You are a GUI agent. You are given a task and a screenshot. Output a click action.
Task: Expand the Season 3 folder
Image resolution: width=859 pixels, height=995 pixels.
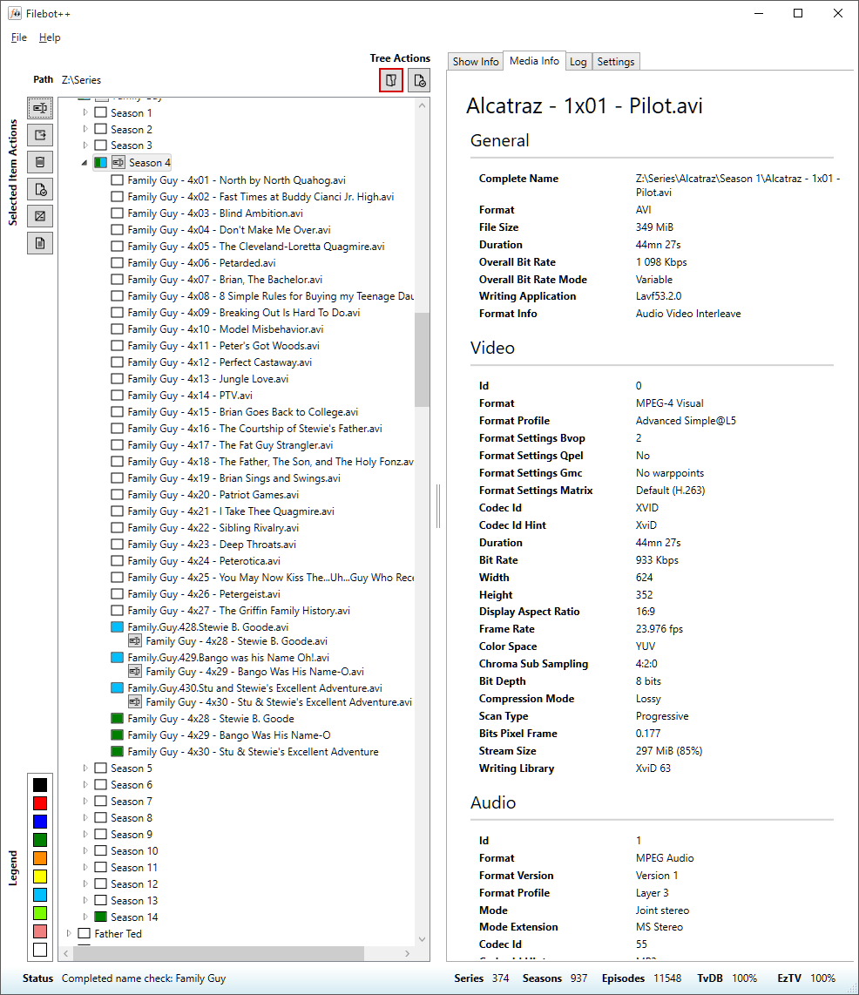[x=85, y=146]
